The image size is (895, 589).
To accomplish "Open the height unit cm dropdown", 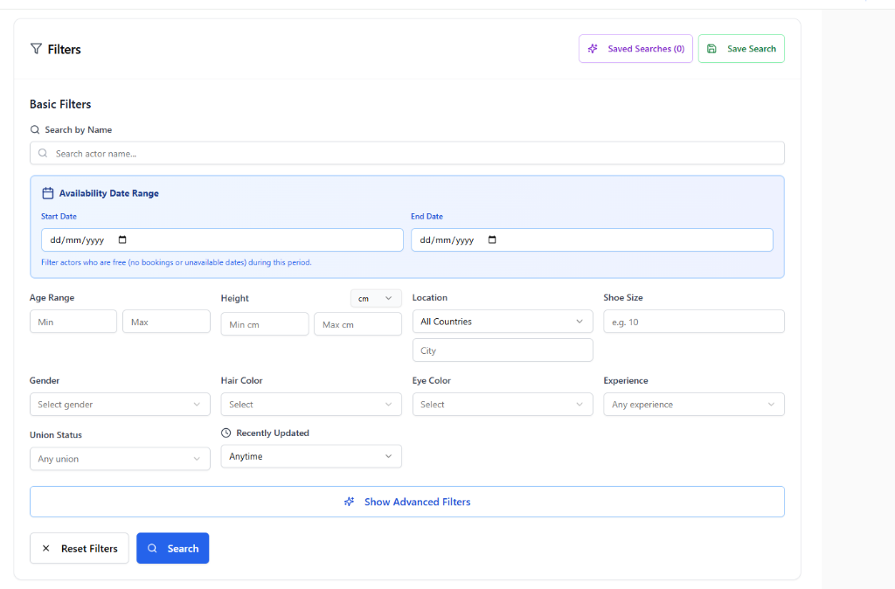I will pos(376,298).
